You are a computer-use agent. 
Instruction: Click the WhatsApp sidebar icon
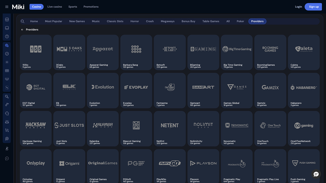pyautogui.click(x=7, y=158)
